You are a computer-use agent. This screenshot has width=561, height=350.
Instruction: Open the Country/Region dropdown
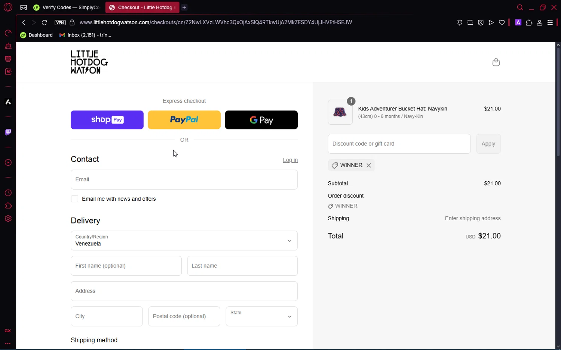tap(184, 241)
